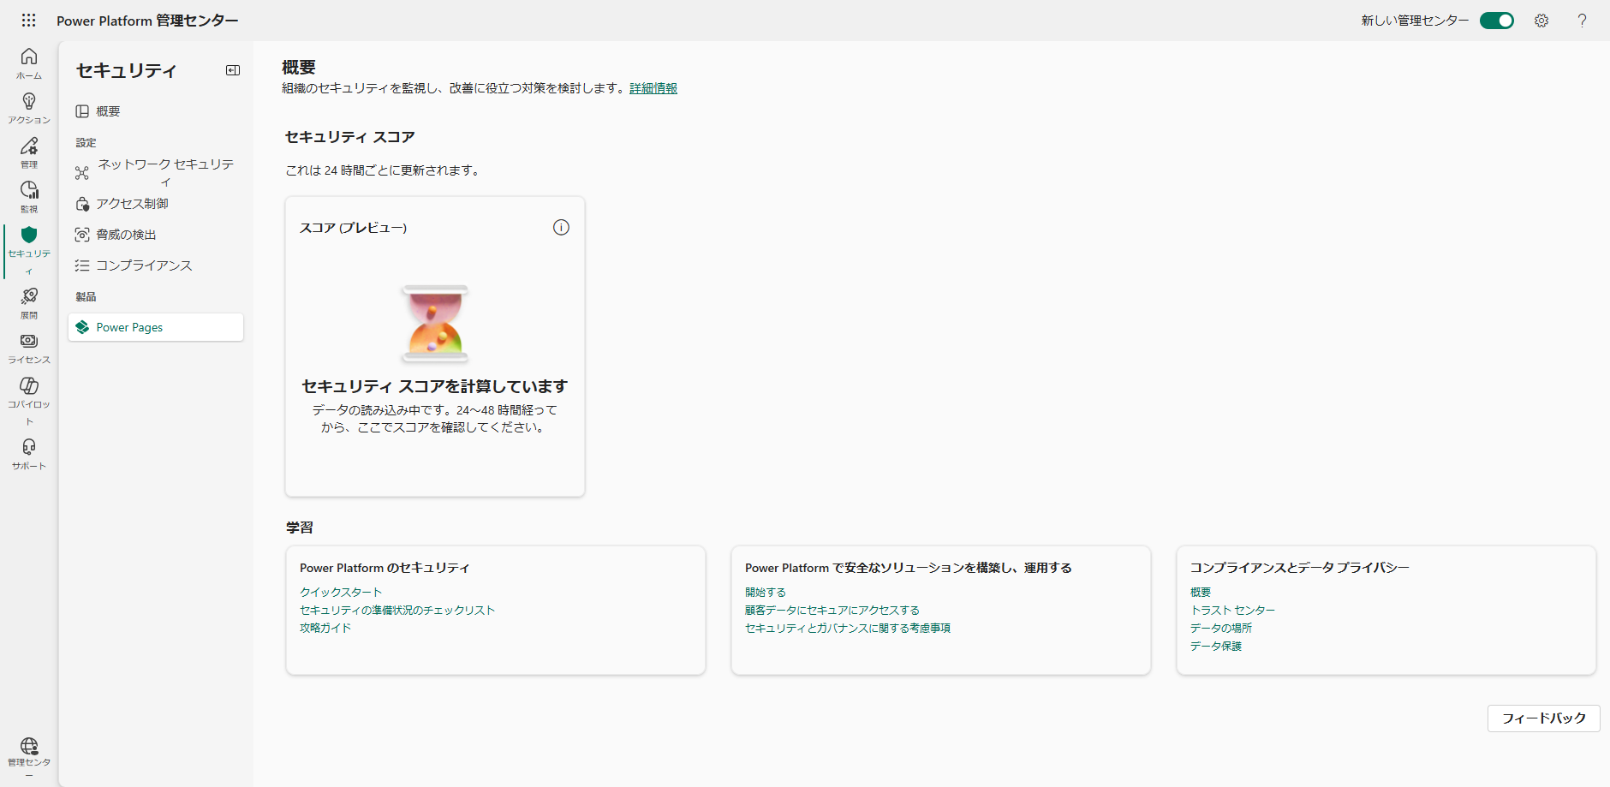Image resolution: width=1610 pixels, height=787 pixels.
Task: Click the 詳細情報 link
Action: (653, 88)
